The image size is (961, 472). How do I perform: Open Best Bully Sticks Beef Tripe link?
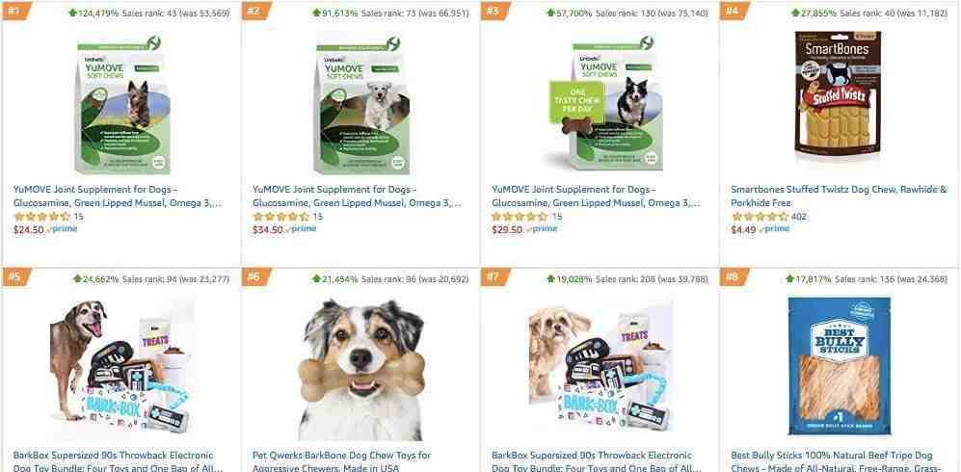click(x=836, y=461)
